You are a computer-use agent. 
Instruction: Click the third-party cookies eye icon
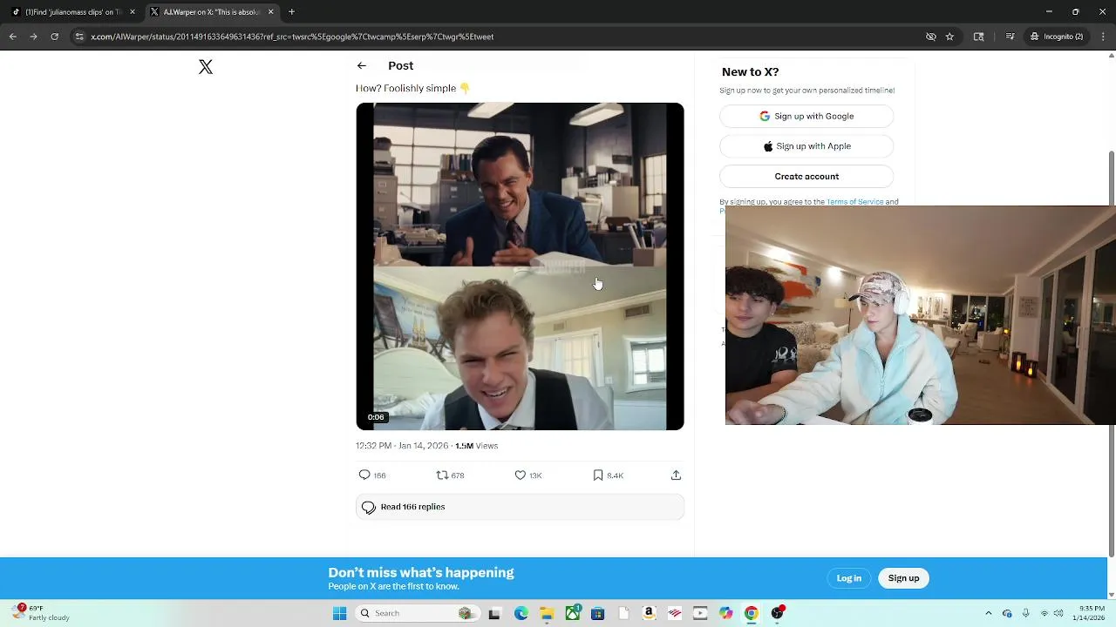931,37
